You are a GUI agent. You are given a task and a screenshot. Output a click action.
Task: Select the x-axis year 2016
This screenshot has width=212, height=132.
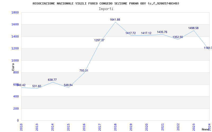coord(84,127)
